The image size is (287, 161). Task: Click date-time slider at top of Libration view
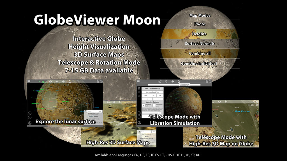pyautogui.click(x=174, y=85)
